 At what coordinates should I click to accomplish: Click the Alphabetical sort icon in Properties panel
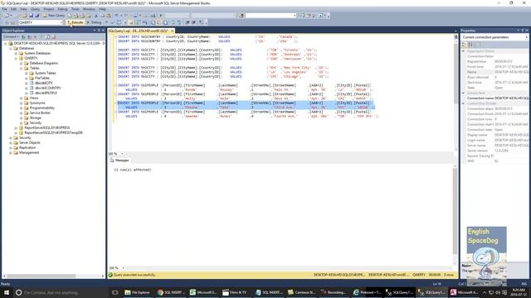[470, 44]
